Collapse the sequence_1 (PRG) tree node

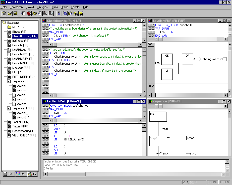point(4,108)
